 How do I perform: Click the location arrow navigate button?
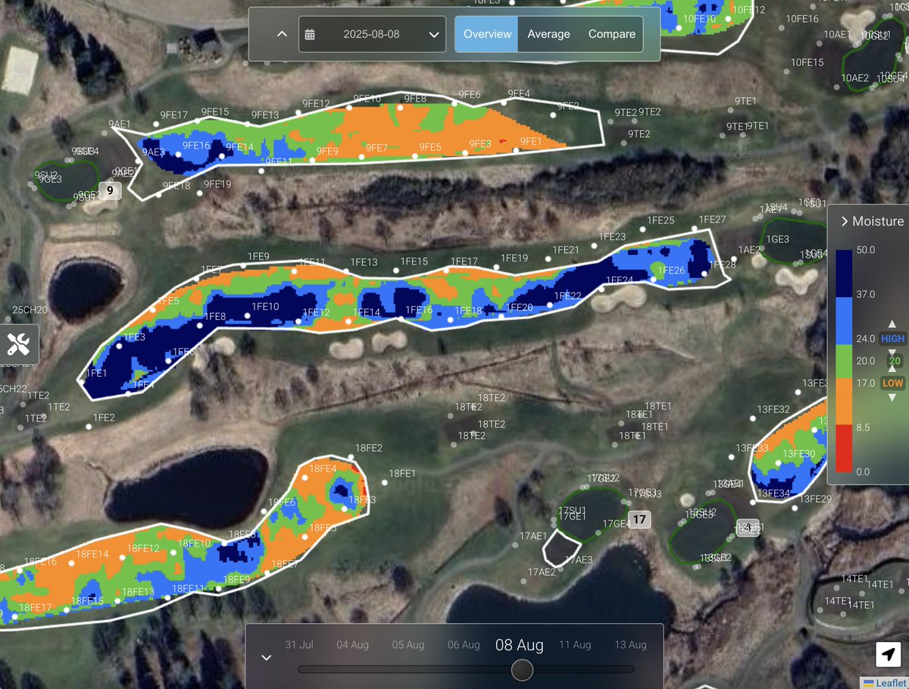point(889,654)
